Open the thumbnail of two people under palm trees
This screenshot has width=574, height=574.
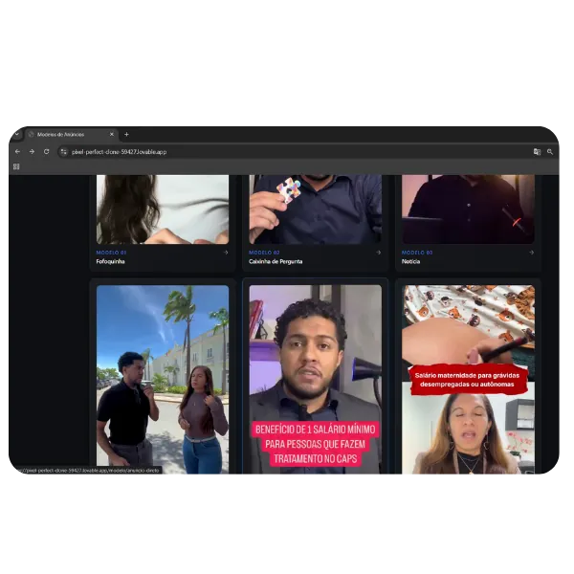163,380
